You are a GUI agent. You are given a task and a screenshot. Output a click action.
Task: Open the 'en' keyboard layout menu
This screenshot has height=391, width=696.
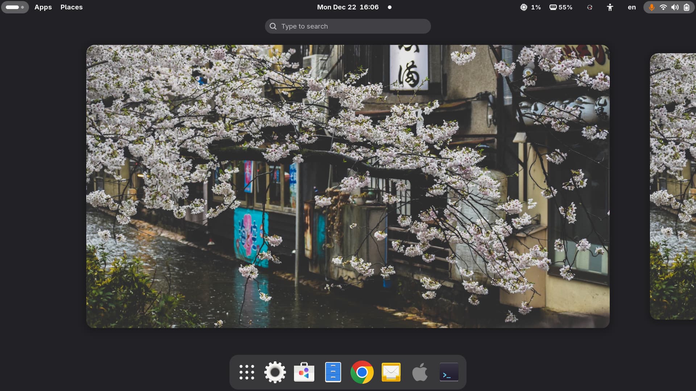[631, 7]
